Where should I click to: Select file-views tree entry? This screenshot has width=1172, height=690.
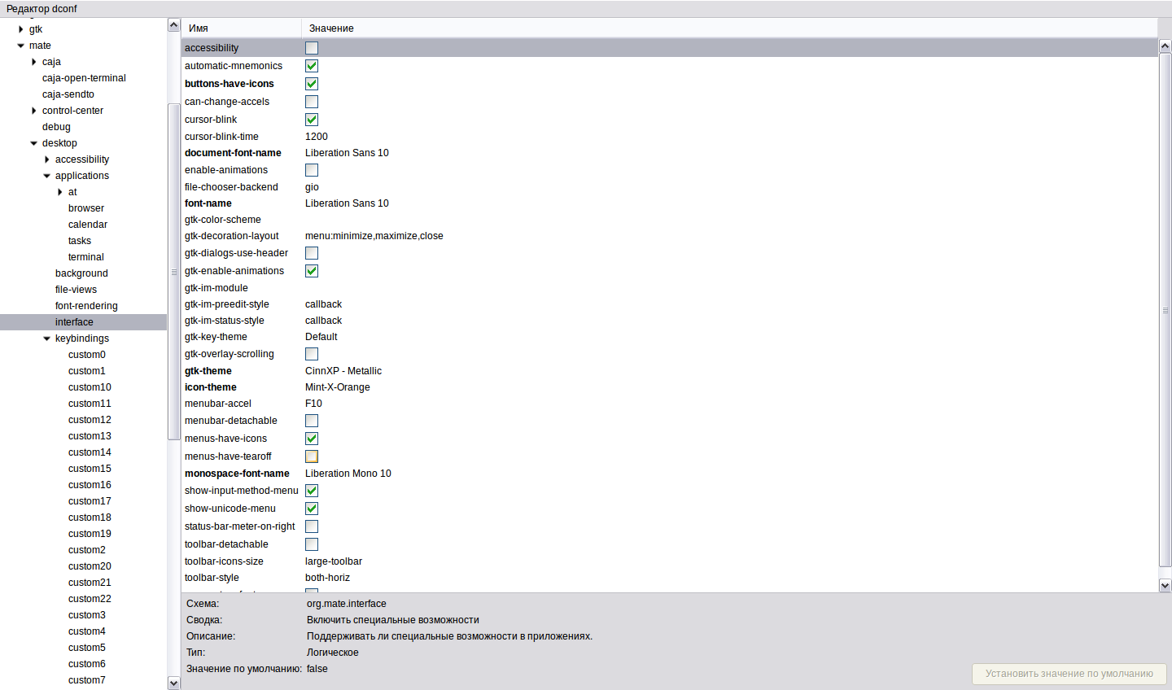point(76,290)
